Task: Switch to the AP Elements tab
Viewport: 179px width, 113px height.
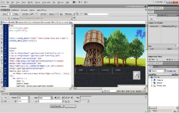Action: coord(162,15)
